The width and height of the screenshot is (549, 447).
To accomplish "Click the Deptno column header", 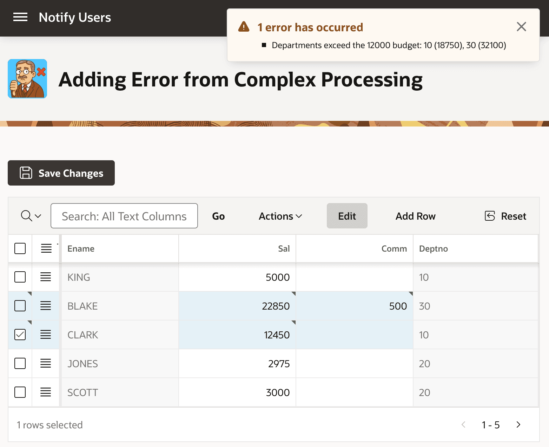I will tap(476, 248).
